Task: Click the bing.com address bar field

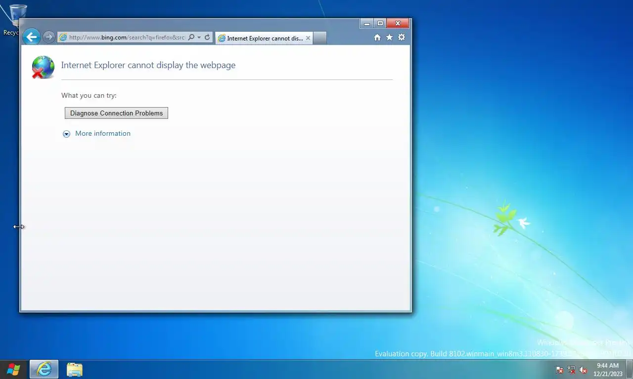Action: tap(128, 38)
